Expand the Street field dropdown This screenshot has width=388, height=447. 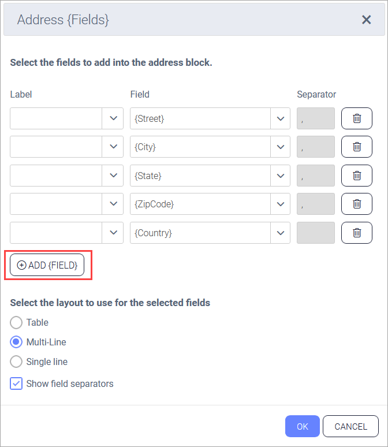[x=280, y=118]
